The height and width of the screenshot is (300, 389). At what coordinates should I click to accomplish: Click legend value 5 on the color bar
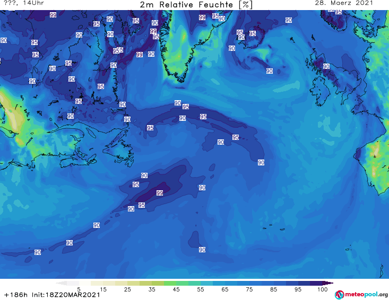(x=79, y=289)
